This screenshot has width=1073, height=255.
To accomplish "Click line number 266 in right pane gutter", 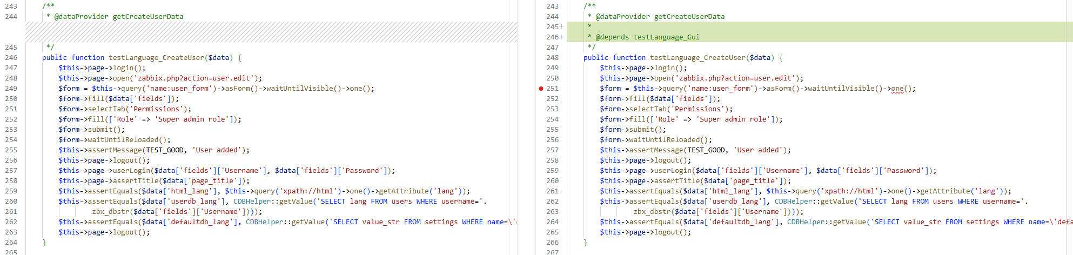I will 552,243.
